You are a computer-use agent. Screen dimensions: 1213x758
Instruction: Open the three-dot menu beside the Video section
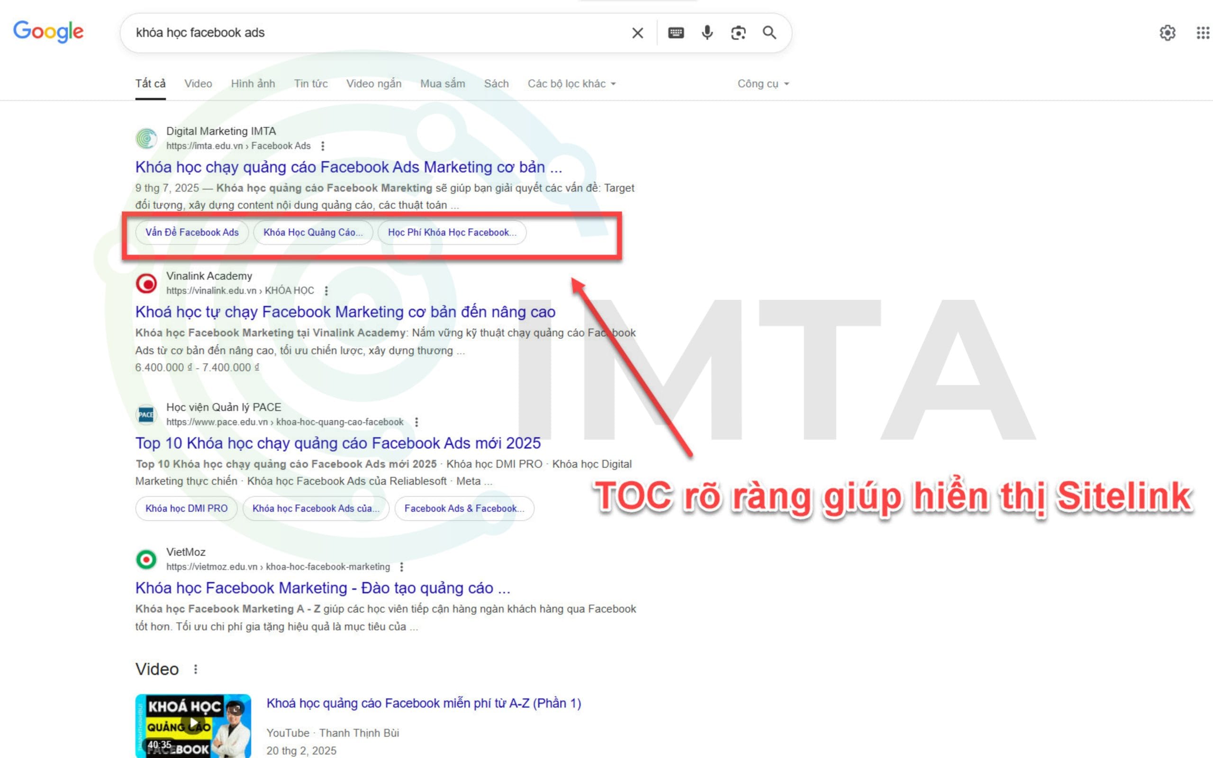click(x=196, y=669)
